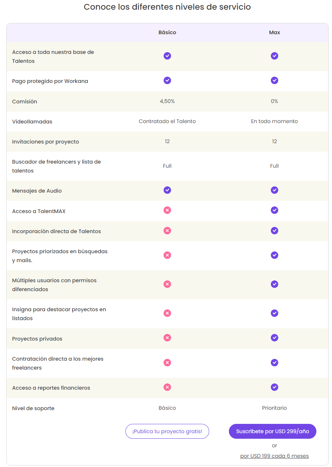Image resolution: width=332 pixels, height=467 pixels.
Task: Click Max checkmark for Incorporación directa de Talentos
Action: 274,231
